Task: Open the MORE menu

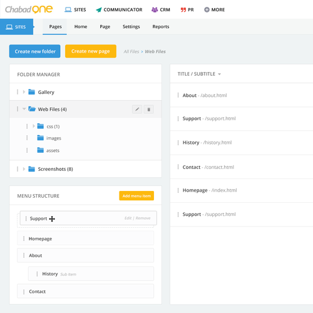Action: (215, 10)
